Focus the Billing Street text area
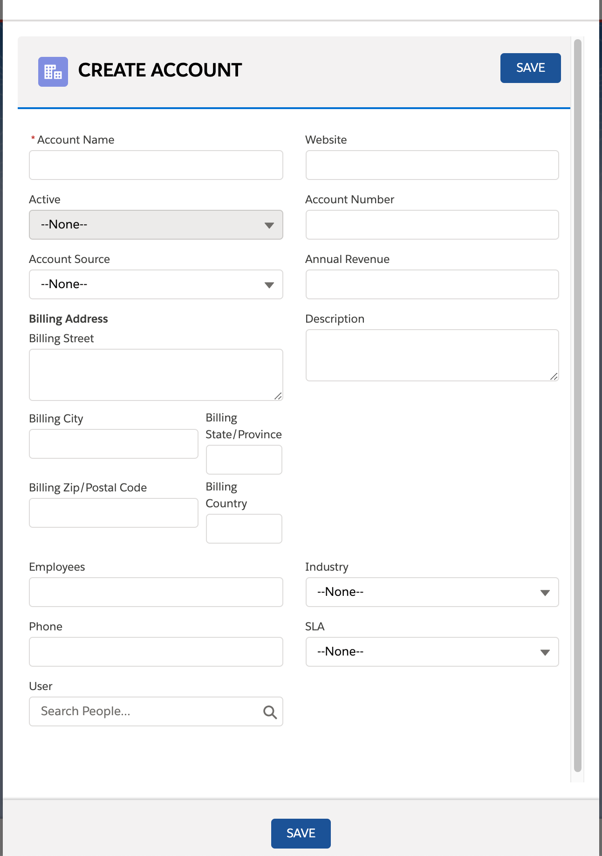The width and height of the screenshot is (602, 856). tap(156, 375)
